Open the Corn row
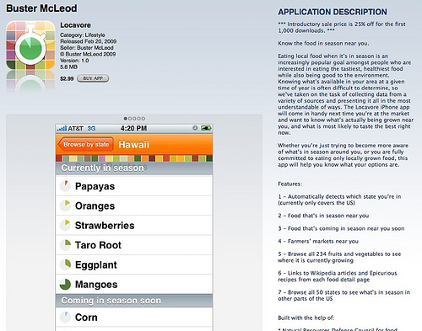Viewport: 422px width, 331px height. [134, 318]
